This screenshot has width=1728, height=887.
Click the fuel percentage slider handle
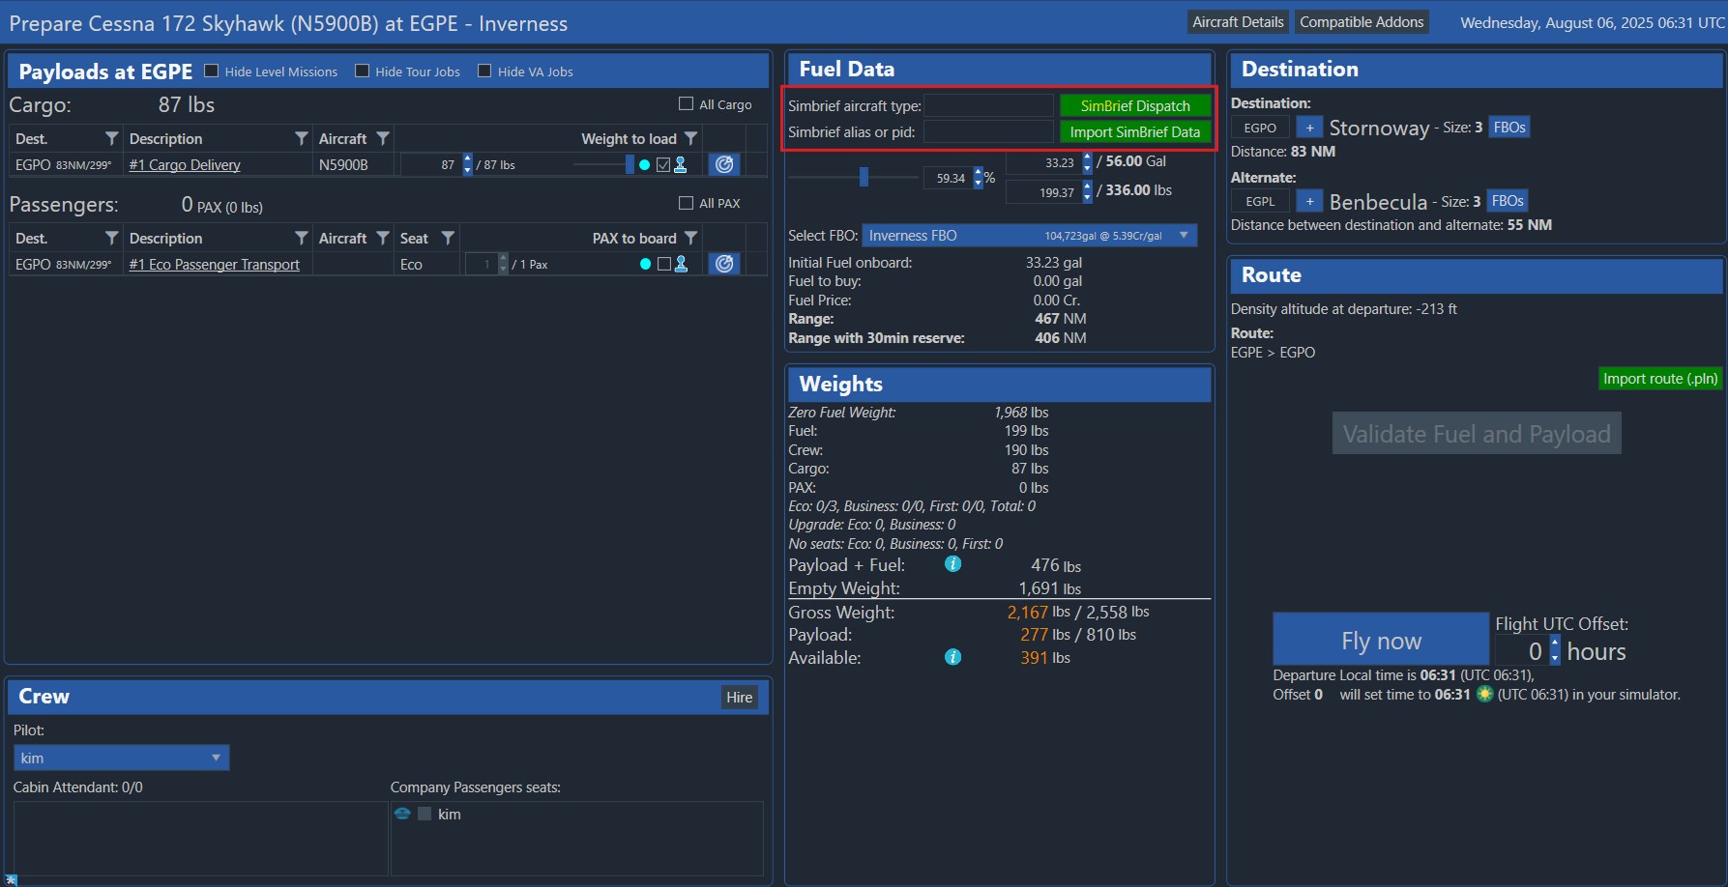pyautogui.click(x=864, y=177)
